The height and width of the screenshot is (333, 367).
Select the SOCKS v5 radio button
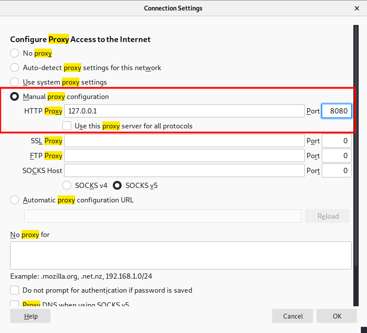(x=118, y=185)
